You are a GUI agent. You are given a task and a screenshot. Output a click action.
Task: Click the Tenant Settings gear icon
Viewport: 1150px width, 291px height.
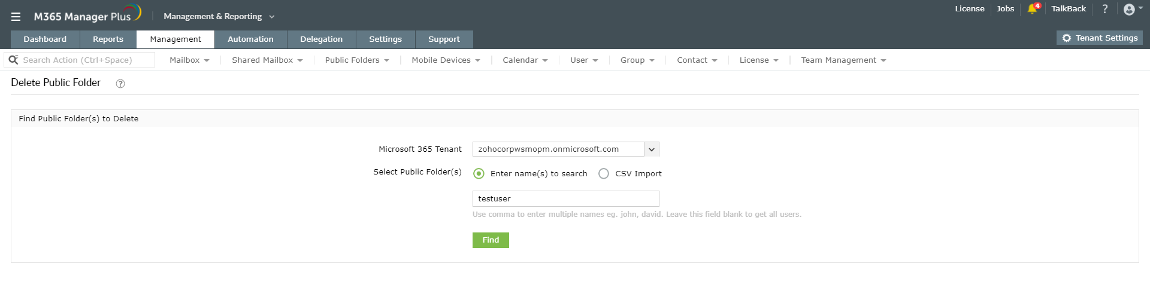1067,38
